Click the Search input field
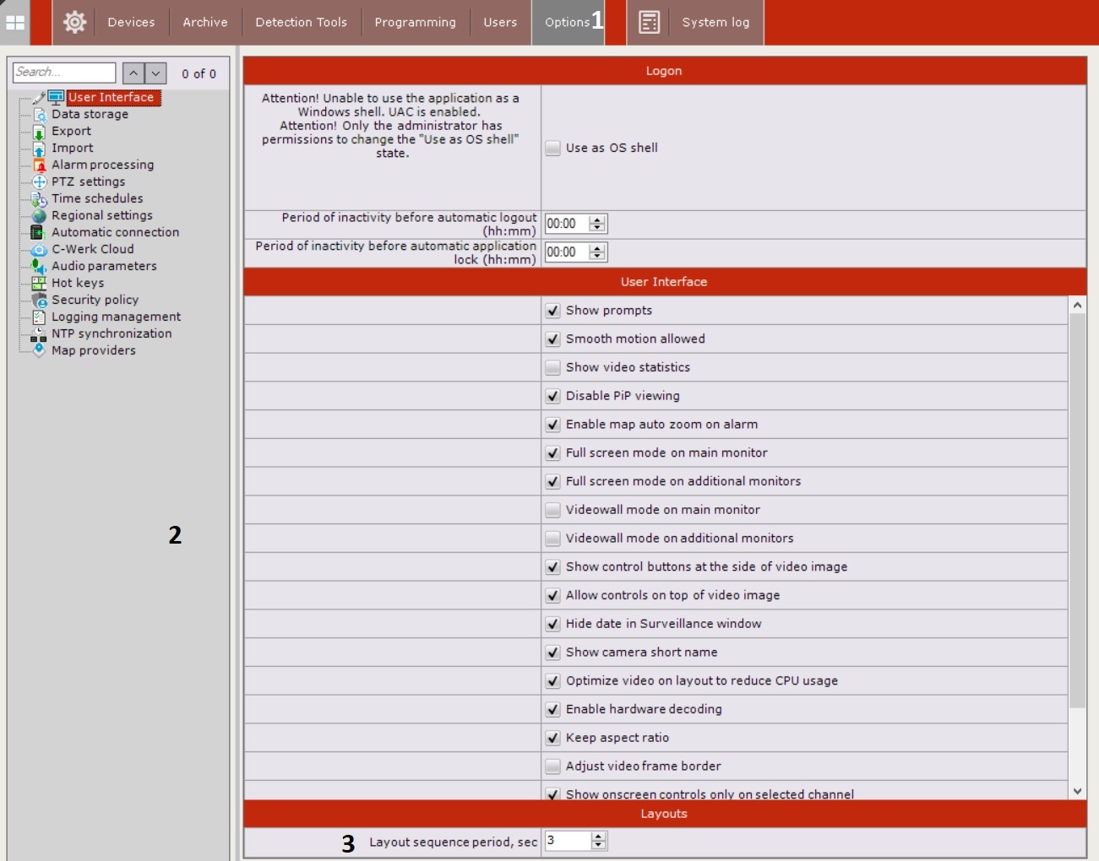The width and height of the screenshot is (1099, 861). tap(64, 73)
